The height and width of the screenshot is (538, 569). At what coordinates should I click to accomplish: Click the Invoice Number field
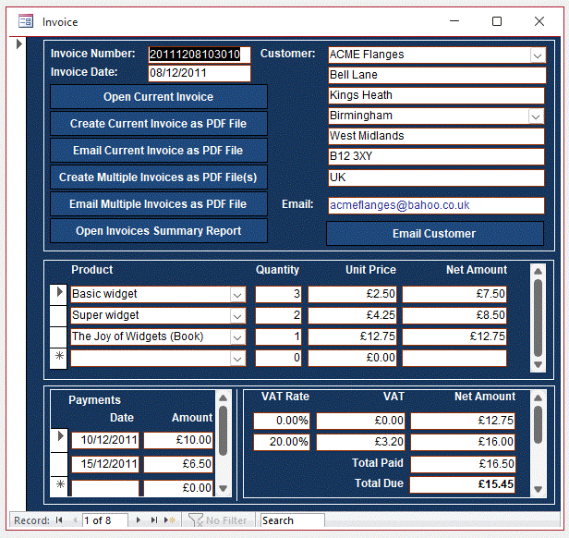coord(200,55)
